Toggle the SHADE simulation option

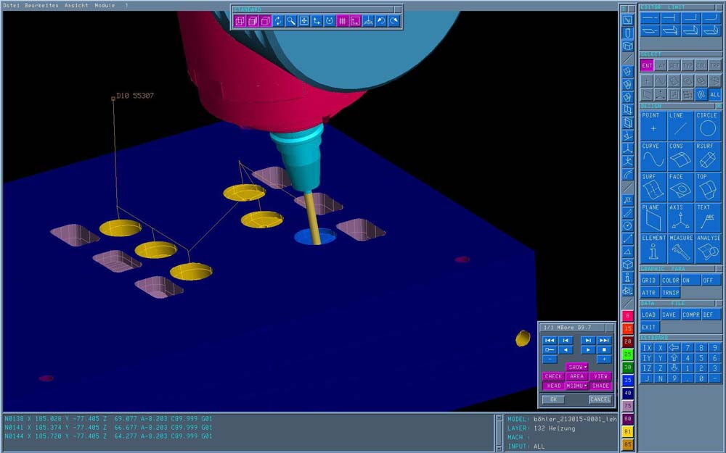click(600, 386)
